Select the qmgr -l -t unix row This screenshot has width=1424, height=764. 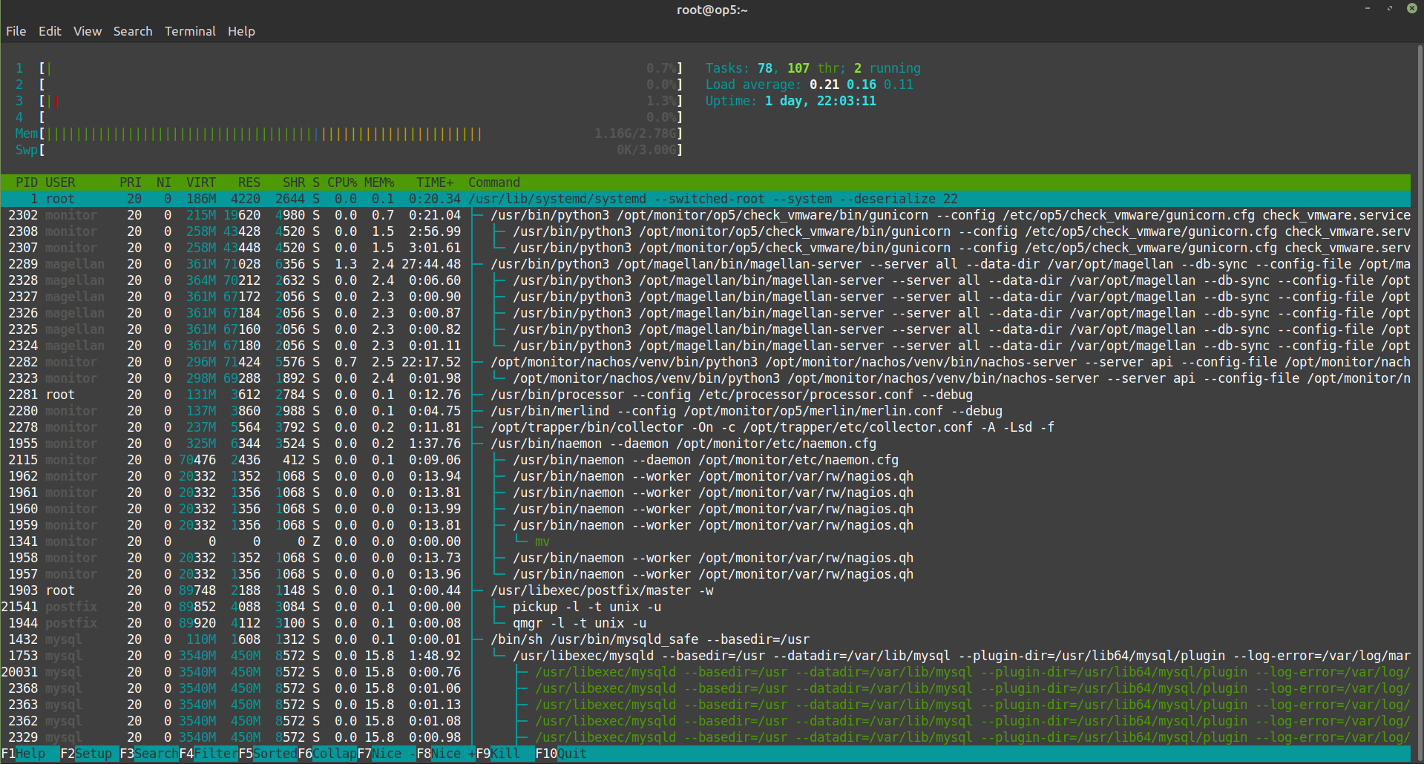(705, 623)
